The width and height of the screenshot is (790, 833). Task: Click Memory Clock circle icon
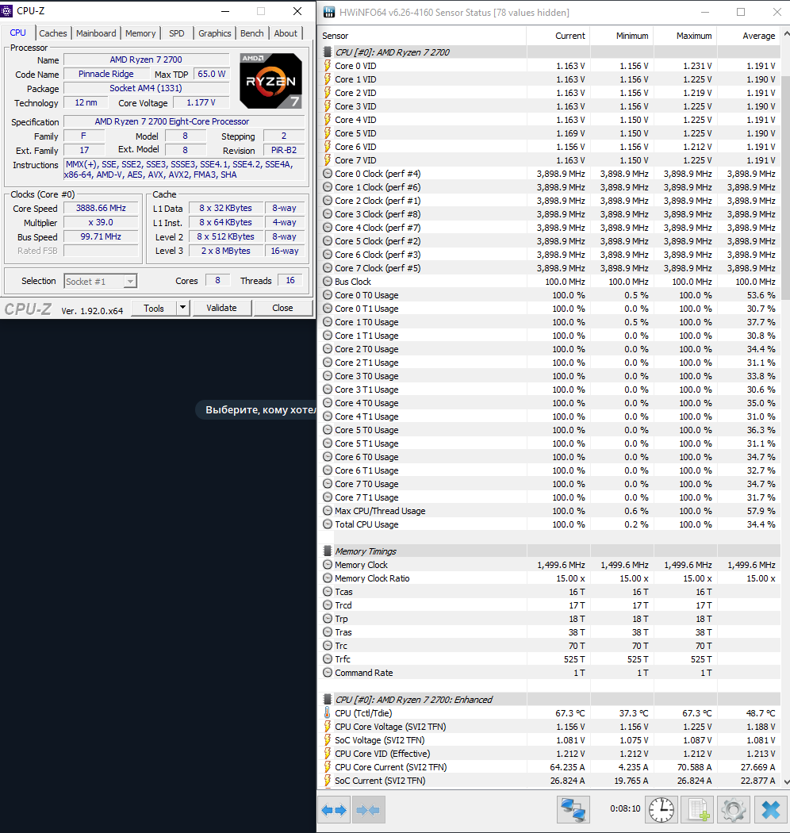(328, 565)
